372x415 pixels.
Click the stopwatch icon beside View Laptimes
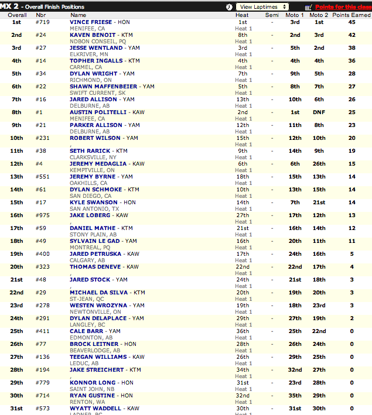tap(228, 6)
